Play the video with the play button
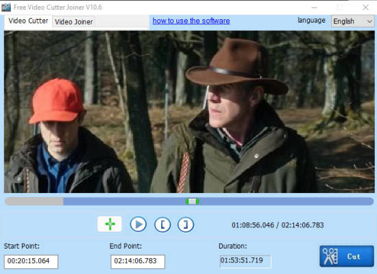This screenshot has width=377, height=274. point(138,225)
